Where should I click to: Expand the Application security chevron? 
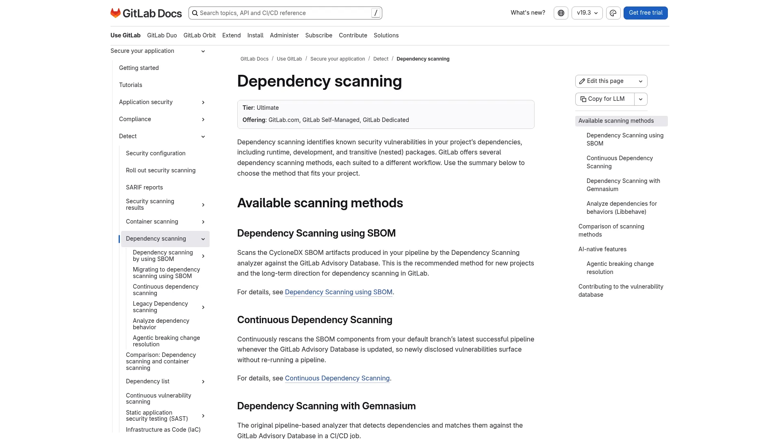(x=203, y=102)
